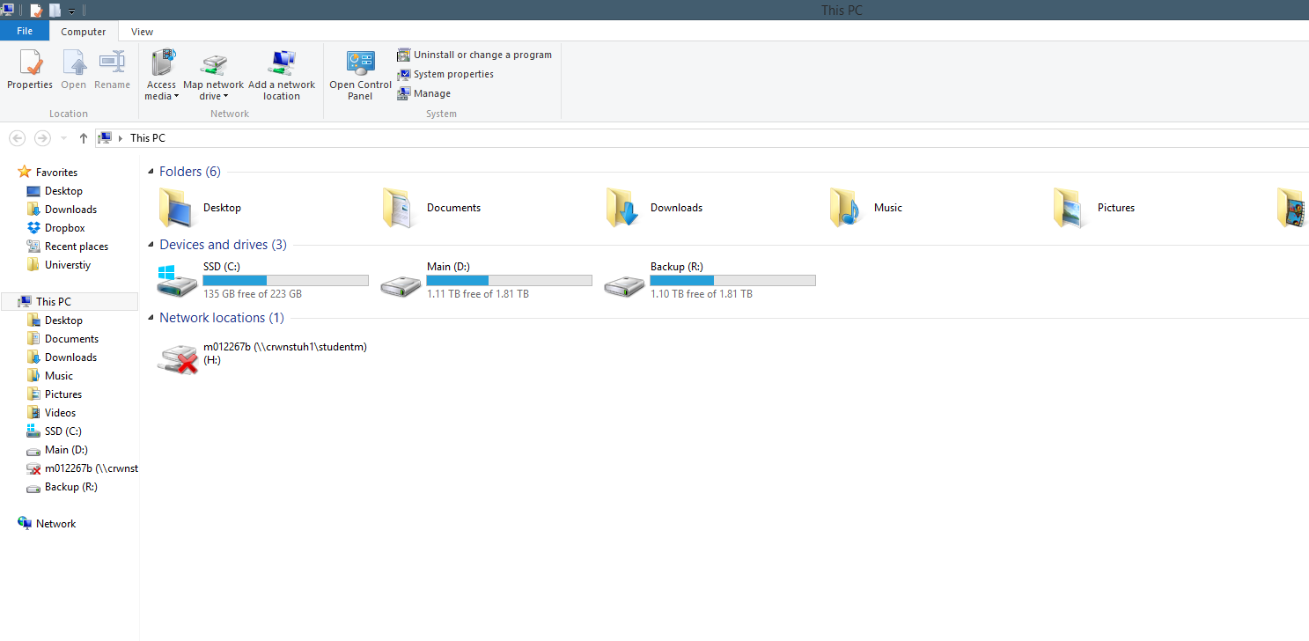
Task: Select the Pictures folder in Folders group
Action: [1094, 208]
